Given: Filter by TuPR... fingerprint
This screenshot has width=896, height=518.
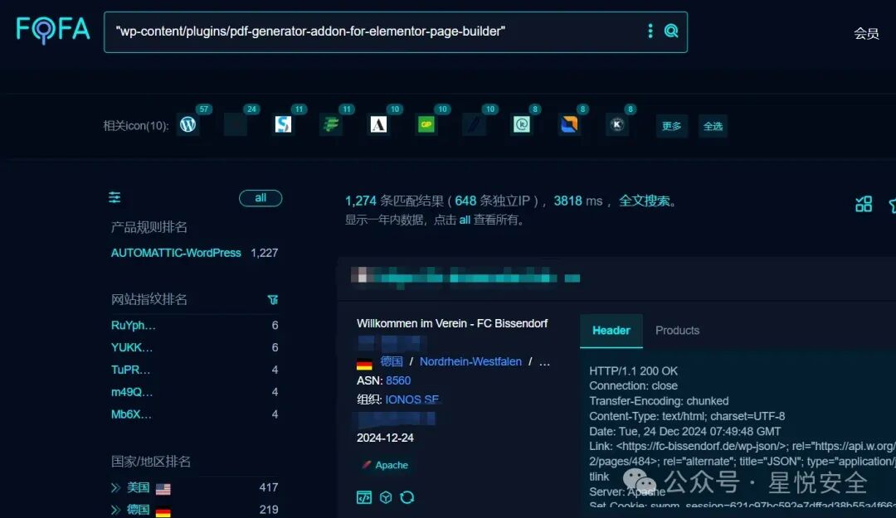Looking at the screenshot, I should (x=130, y=370).
